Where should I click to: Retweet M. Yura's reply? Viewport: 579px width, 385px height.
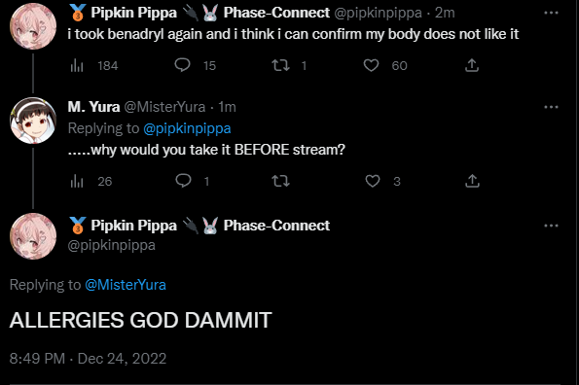[280, 181]
